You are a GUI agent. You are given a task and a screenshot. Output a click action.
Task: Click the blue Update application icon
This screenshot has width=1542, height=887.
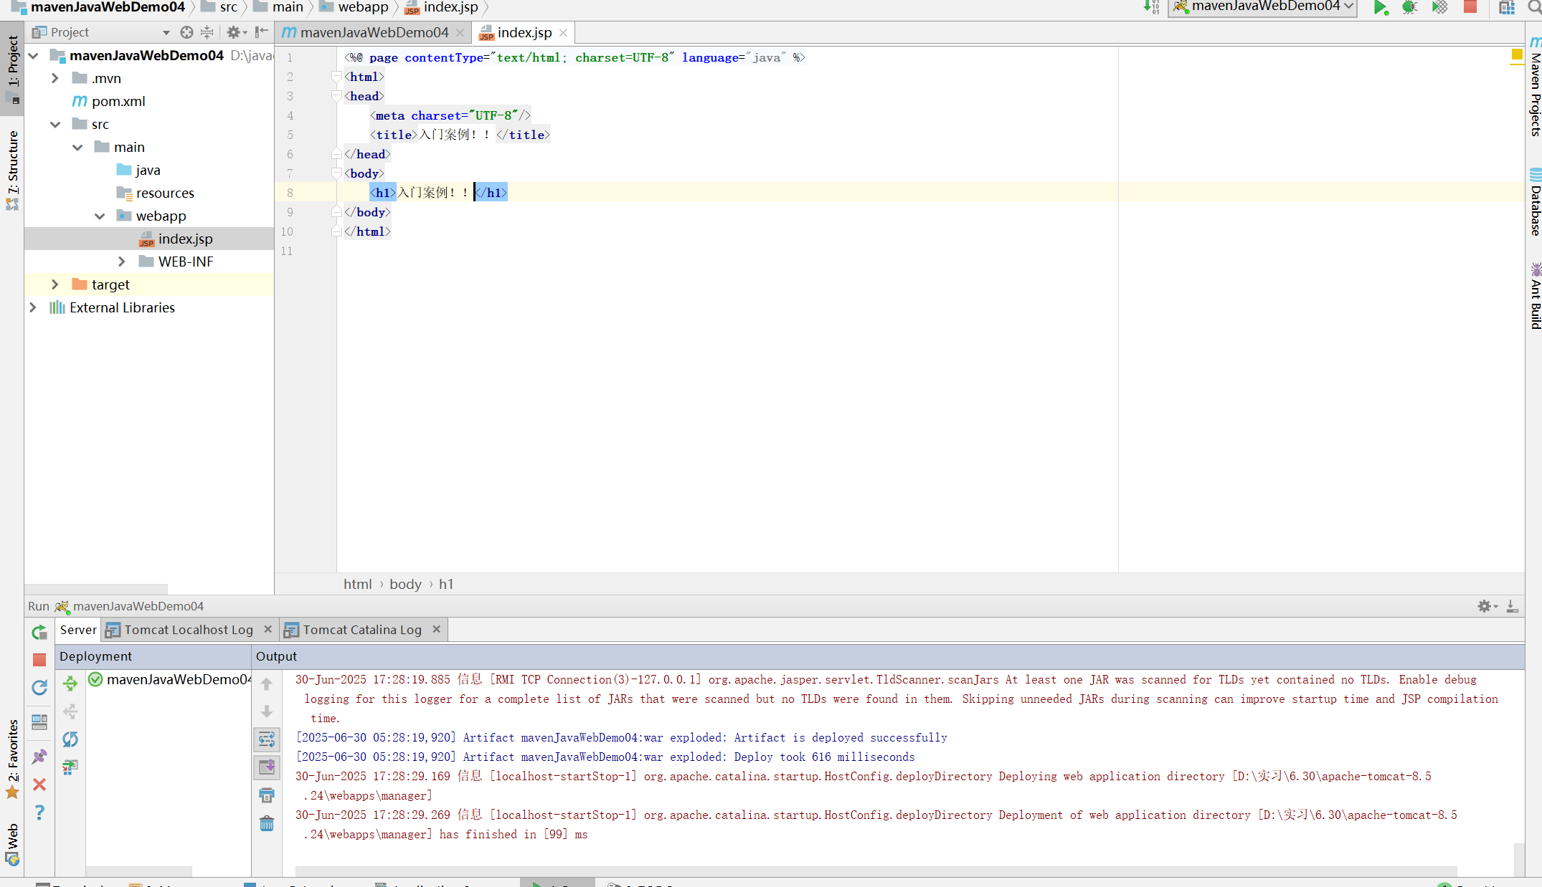pos(39,688)
